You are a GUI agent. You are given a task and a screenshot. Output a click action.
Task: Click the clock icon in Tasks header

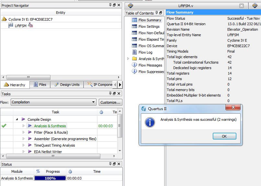point(101,112)
